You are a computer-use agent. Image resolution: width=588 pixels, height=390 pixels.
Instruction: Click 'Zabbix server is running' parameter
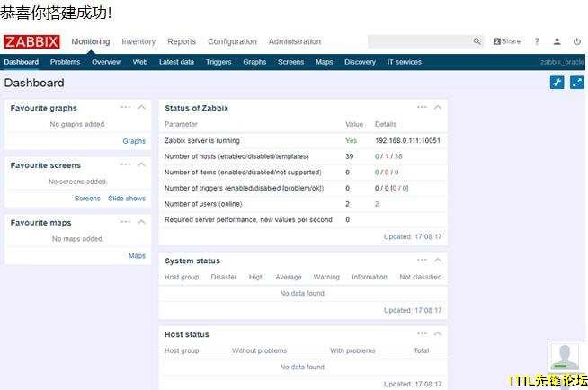click(x=201, y=141)
